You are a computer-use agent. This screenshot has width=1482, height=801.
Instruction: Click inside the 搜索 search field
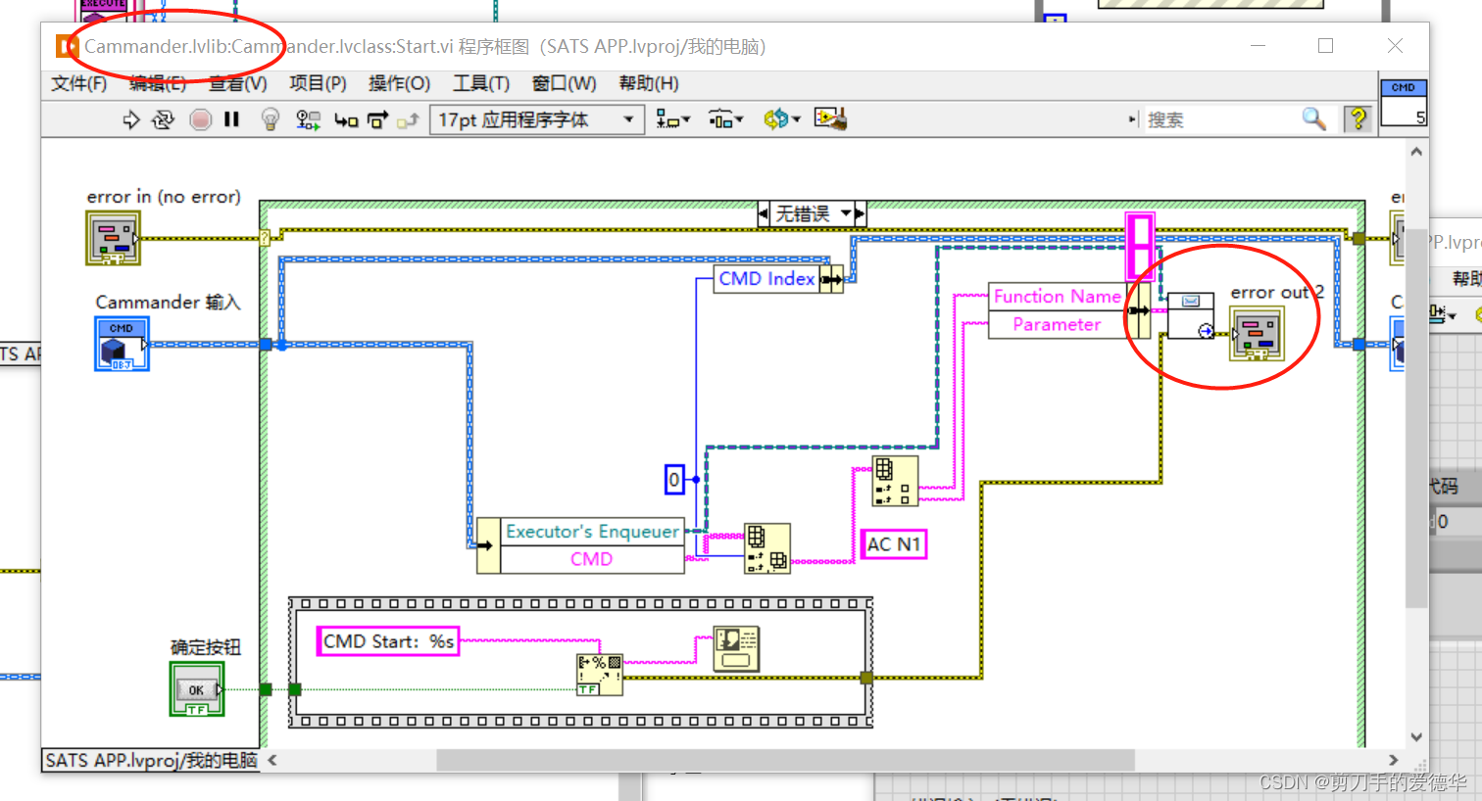pyautogui.click(x=1225, y=118)
